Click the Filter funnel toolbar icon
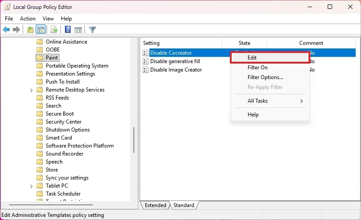Image resolution: width=361 pixels, height=220 pixels. [92, 30]
